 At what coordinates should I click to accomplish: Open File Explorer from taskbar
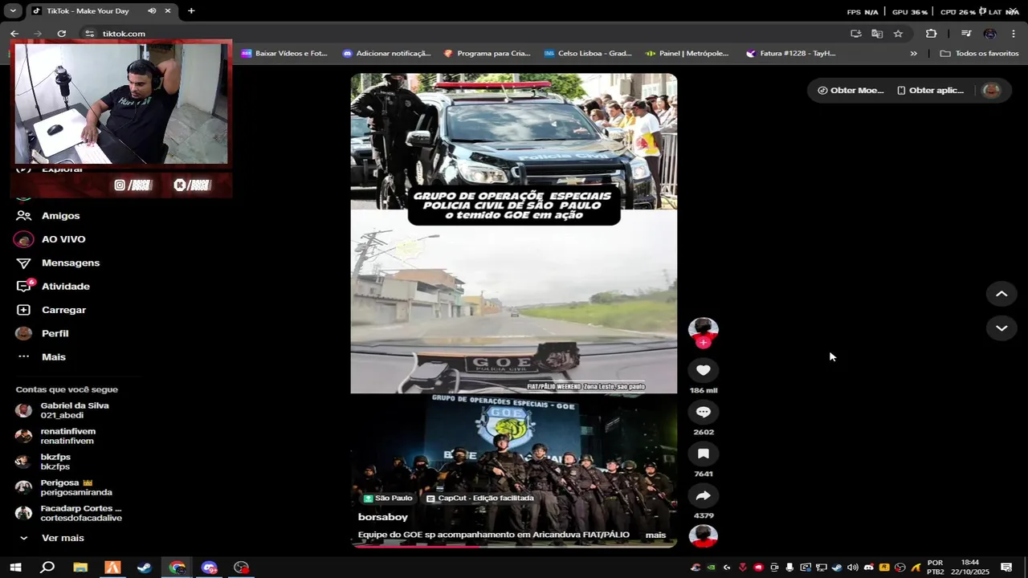(80, 568)
